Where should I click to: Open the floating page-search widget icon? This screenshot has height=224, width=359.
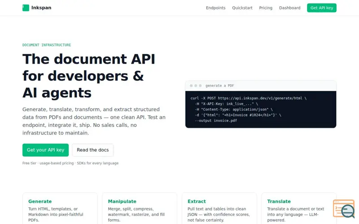click(x=344, y=209)
